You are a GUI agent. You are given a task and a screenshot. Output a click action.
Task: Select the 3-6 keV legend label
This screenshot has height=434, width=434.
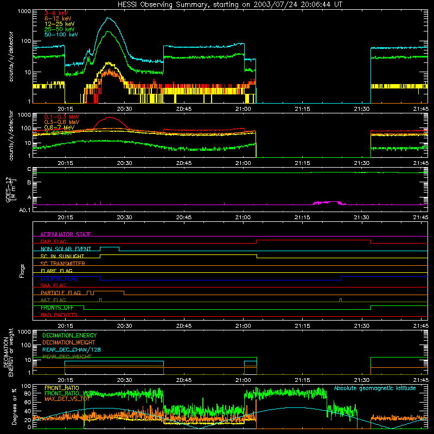[56, 13]
